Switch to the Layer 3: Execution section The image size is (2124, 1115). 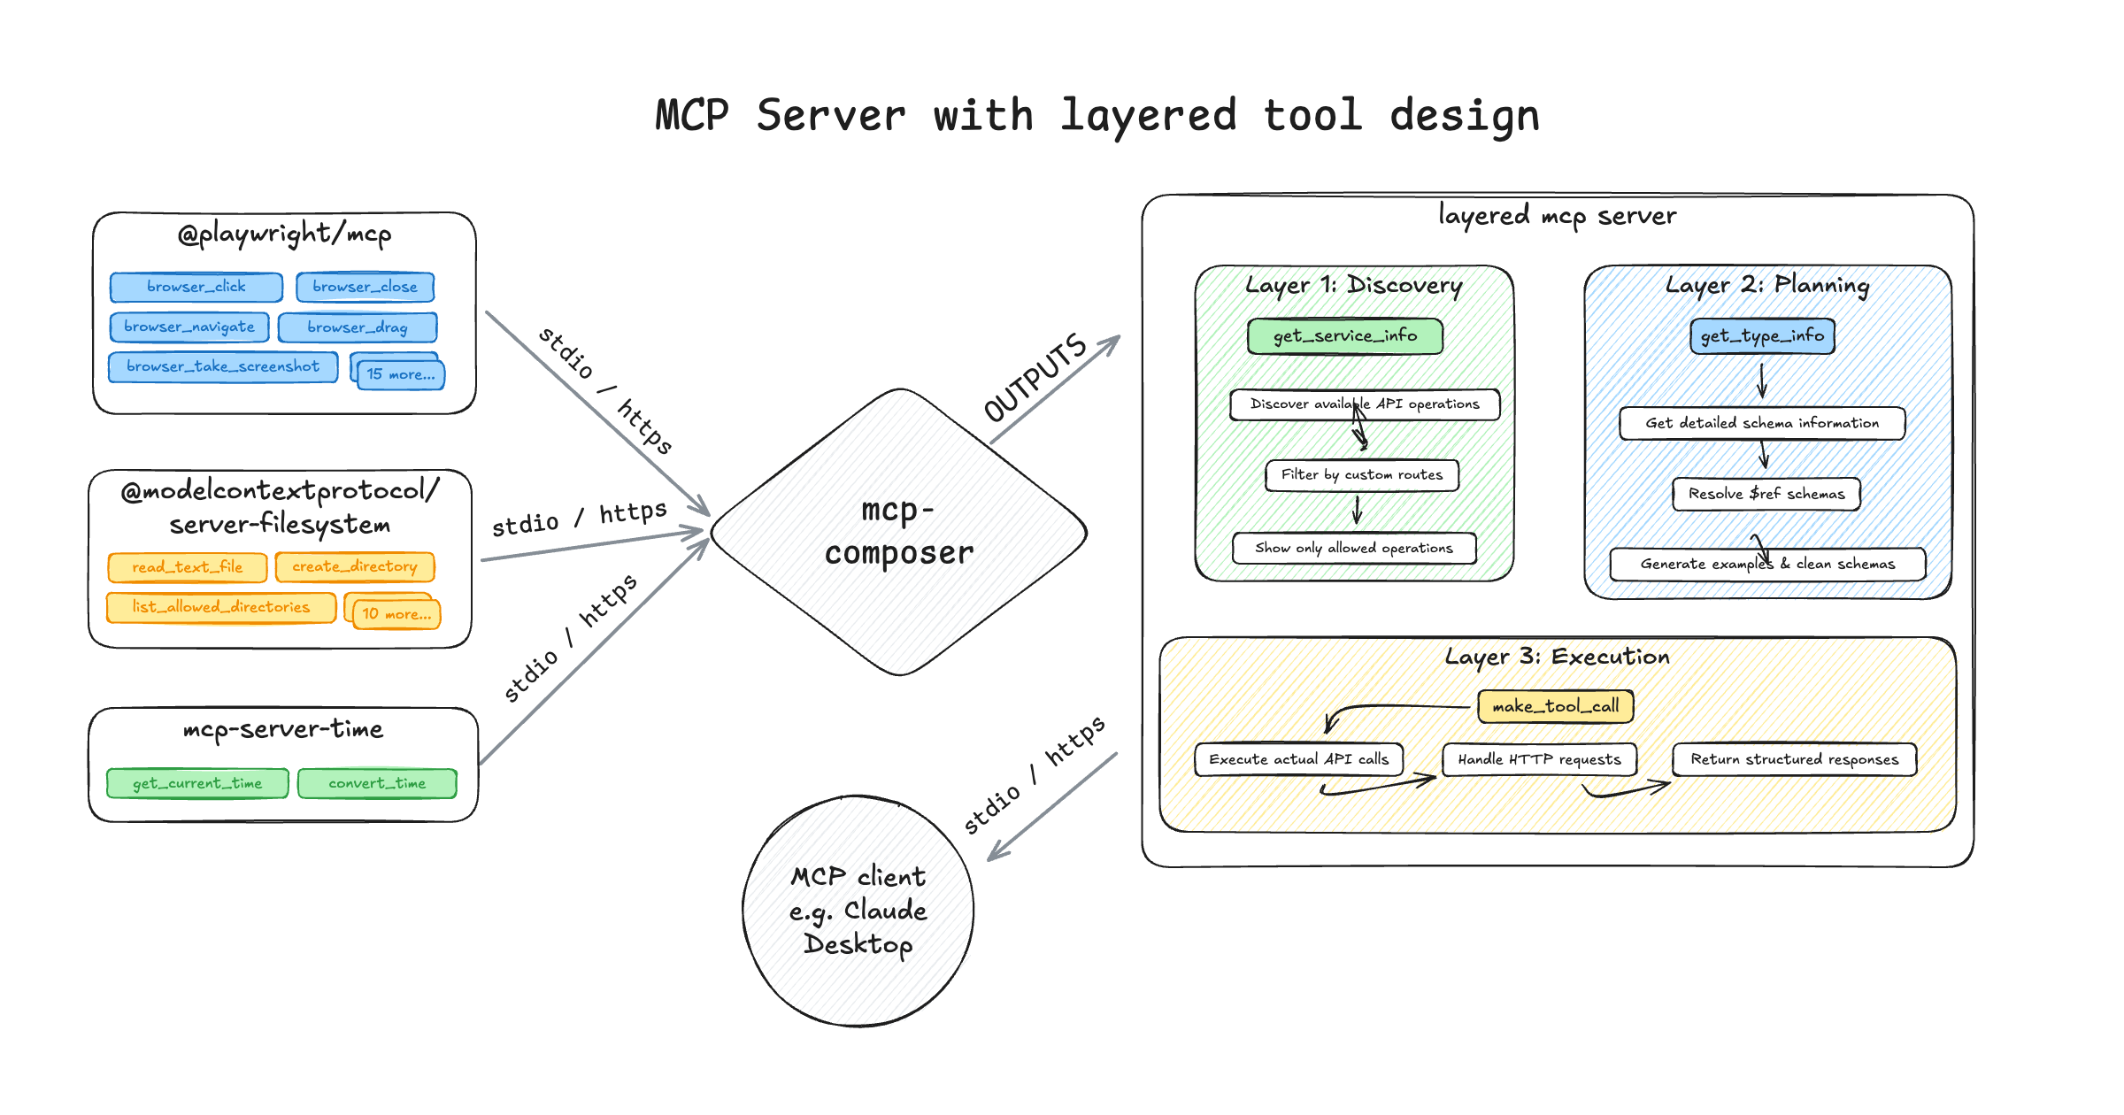click(x=1558, y=656)
